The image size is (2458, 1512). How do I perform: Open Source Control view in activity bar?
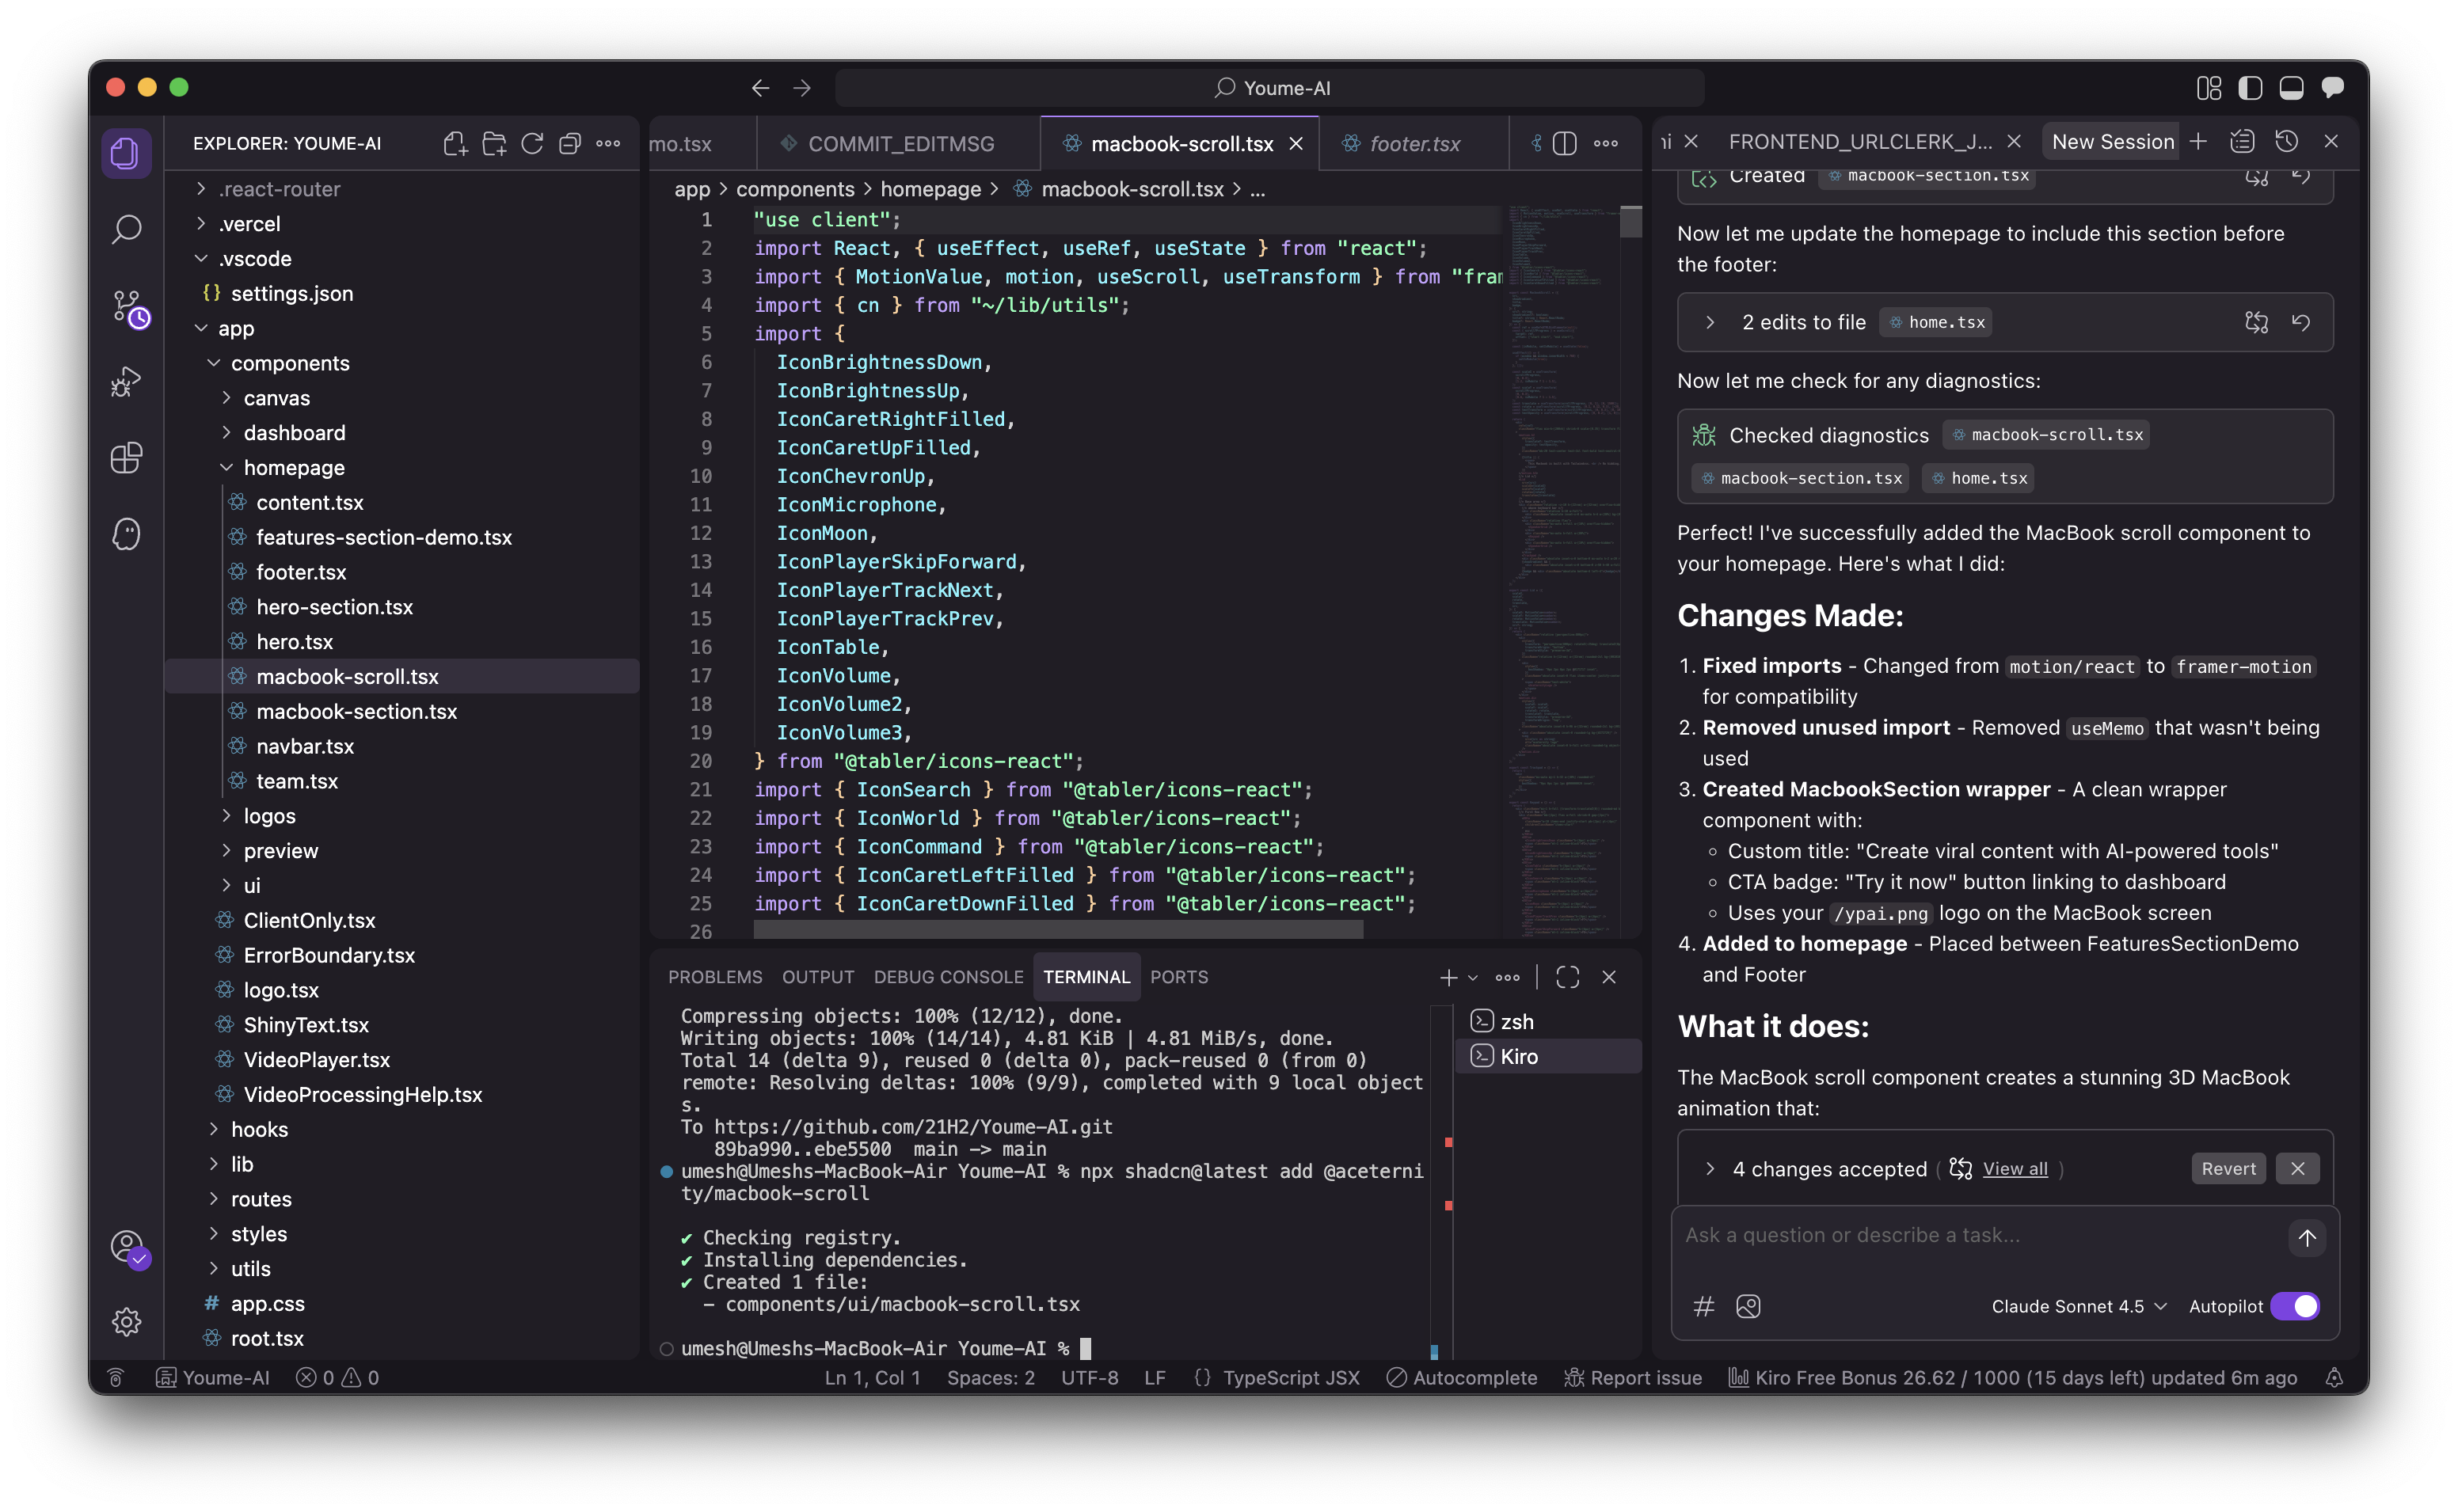pyautogui.click(x=126, y=306)
